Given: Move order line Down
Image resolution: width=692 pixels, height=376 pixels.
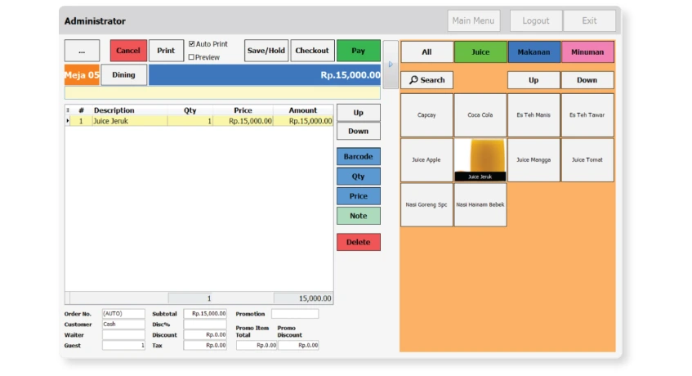Looking at the screenshot, I should pos(359,131).
